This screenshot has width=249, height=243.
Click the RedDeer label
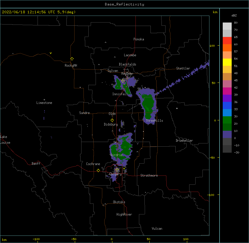pos(127,74)
